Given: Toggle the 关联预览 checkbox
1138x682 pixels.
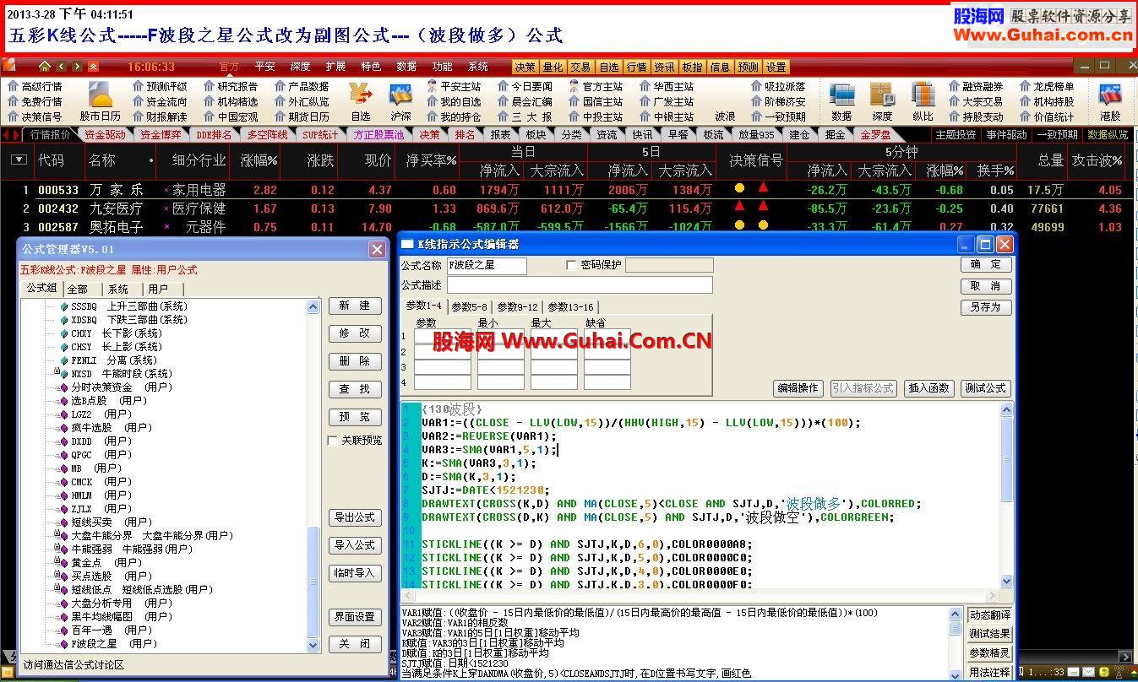Looking at the screenshot, I should pyautogui.click(x=333, y=441).
